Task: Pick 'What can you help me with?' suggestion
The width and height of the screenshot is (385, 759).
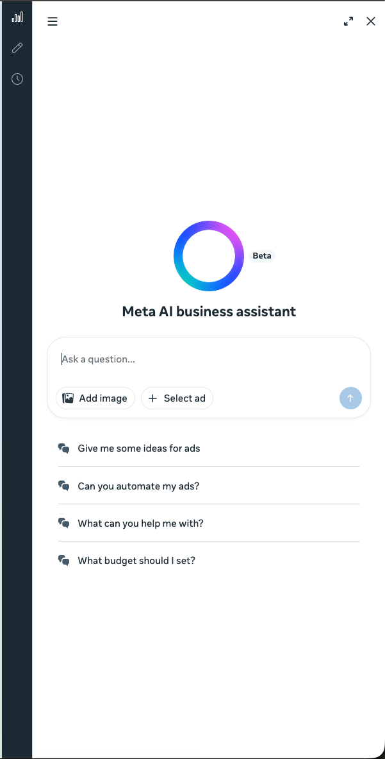Action: click(140, 523)
